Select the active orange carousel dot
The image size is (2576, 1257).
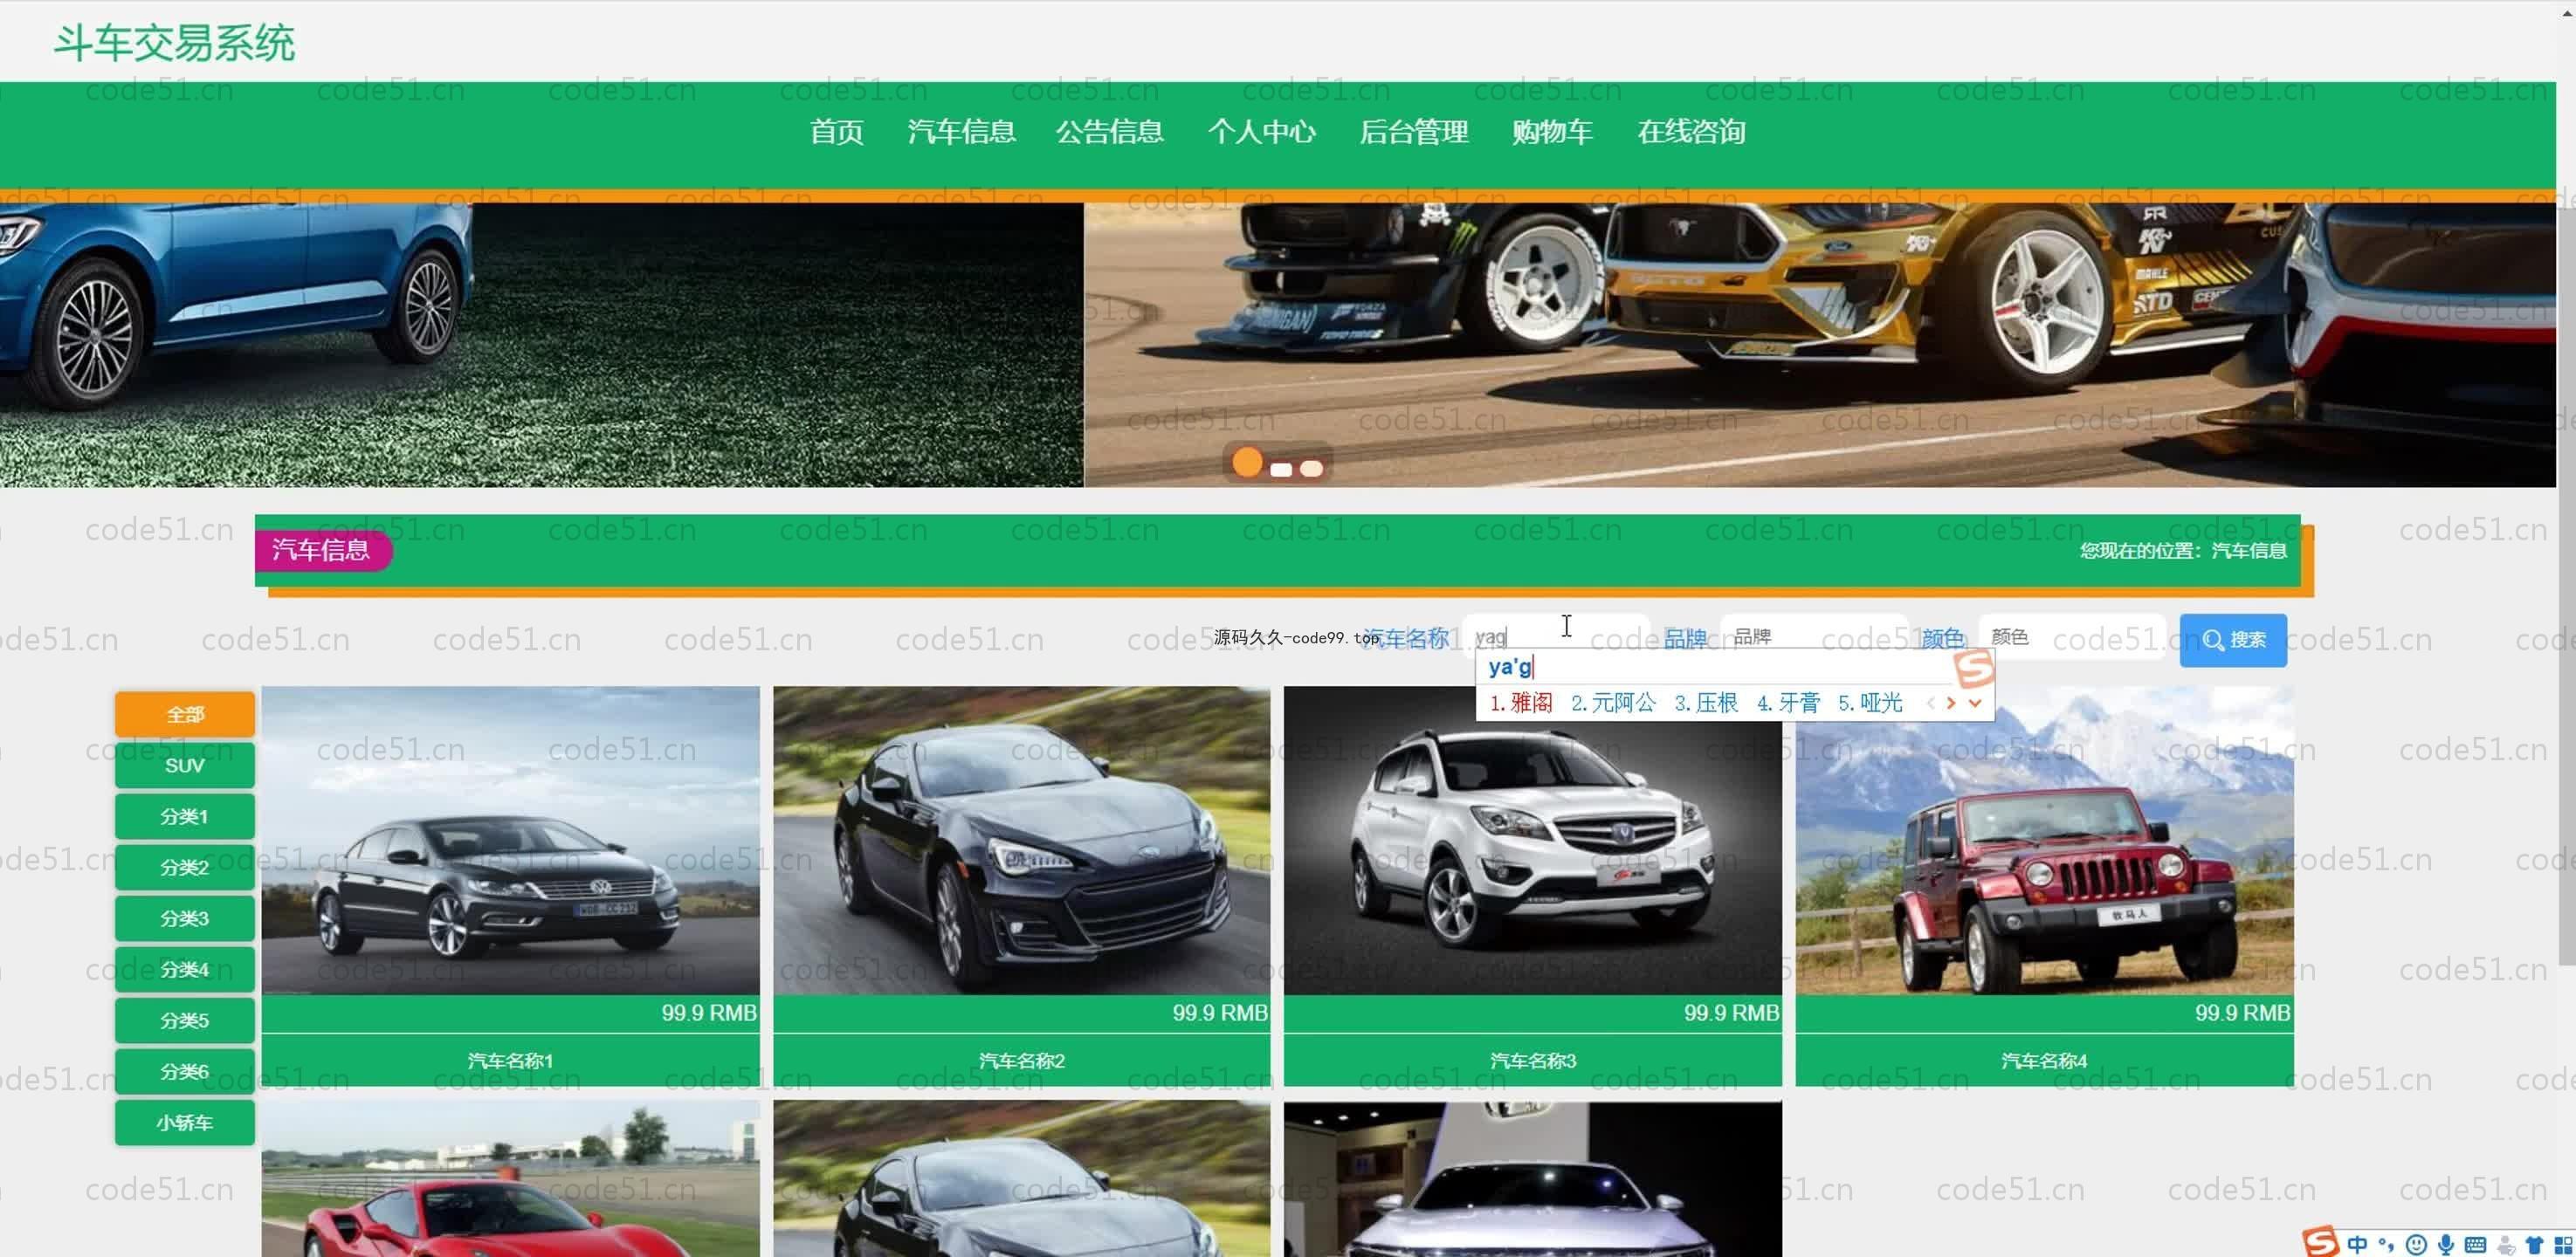(1247, 462)
